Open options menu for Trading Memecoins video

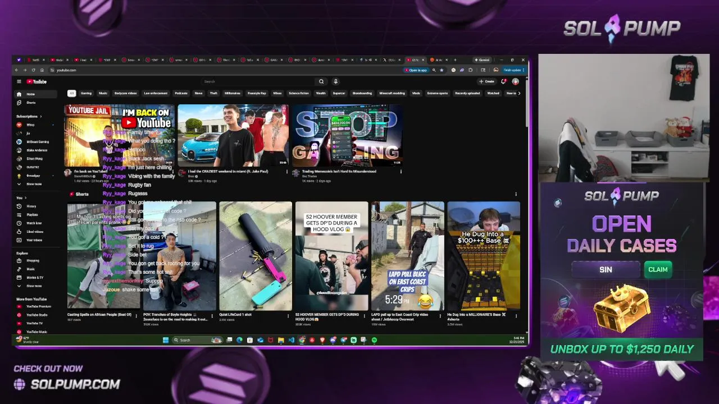point(401,172)
